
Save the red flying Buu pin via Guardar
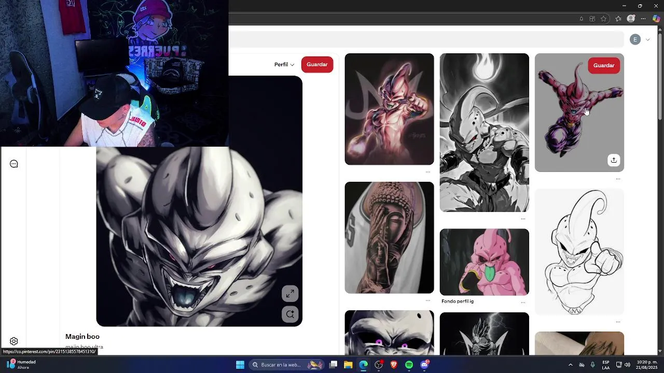pyautogui.click(x=604, y=65)
